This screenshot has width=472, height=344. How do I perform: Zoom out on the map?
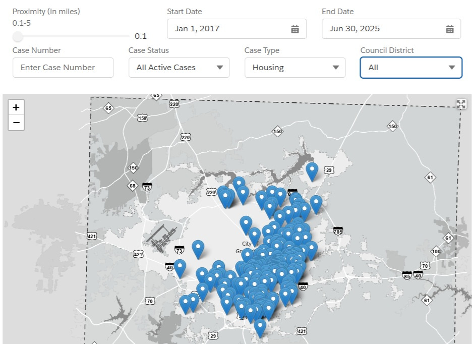[16, 123]
